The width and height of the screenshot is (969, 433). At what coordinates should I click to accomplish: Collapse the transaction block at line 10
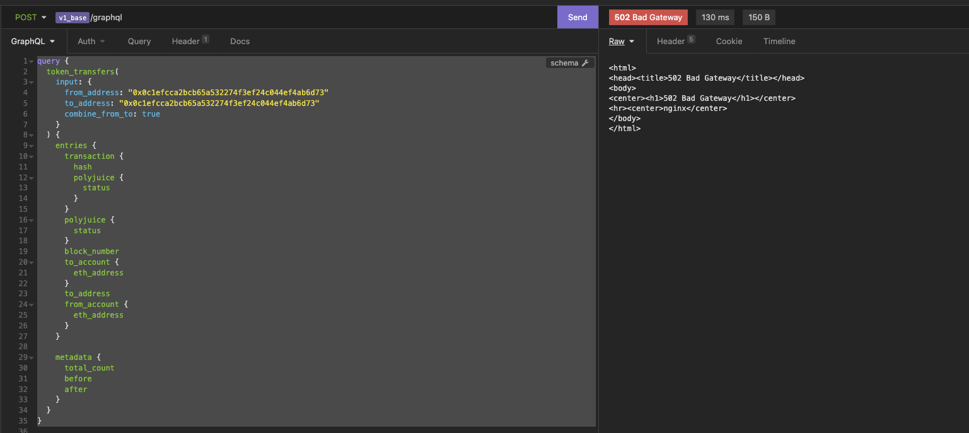pos(32,156)
